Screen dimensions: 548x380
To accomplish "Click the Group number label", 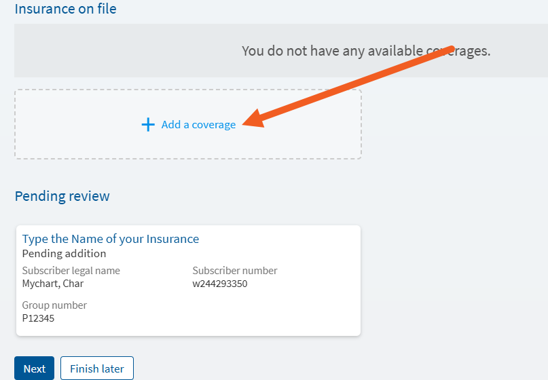I will 54,305.
